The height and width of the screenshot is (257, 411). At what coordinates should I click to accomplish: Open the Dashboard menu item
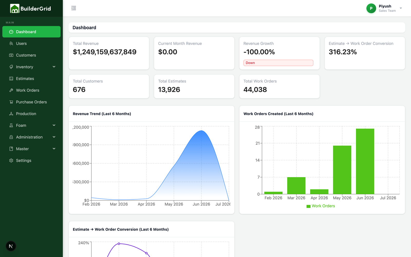click(x=31, y=32)
